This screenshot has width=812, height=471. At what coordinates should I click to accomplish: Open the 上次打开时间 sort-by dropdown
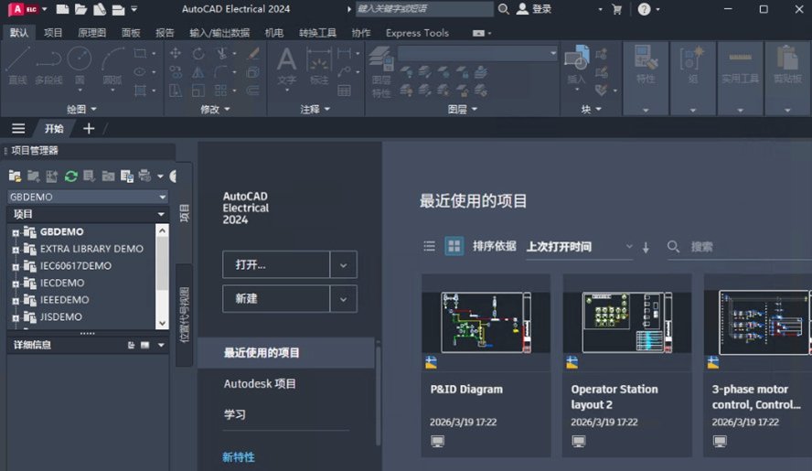click(x=580, y=247)
